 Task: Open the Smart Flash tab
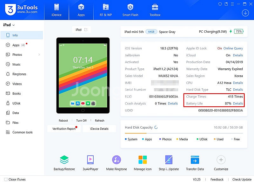(130, 10)
